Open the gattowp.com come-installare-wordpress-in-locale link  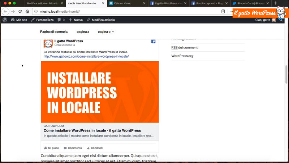point(86,57)
